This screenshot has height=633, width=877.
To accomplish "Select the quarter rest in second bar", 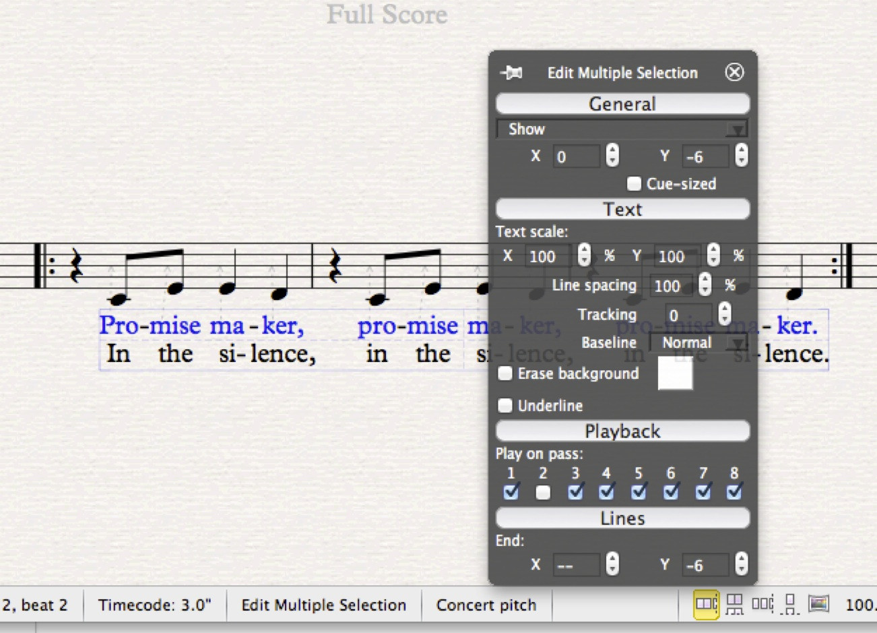I will 335,265.
